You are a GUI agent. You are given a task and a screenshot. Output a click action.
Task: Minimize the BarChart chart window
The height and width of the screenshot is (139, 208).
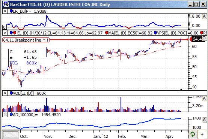click(190, 4)
